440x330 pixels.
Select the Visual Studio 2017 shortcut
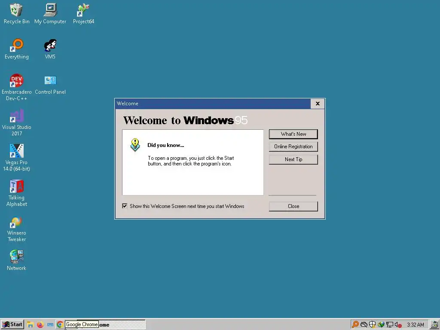[17, 122]
